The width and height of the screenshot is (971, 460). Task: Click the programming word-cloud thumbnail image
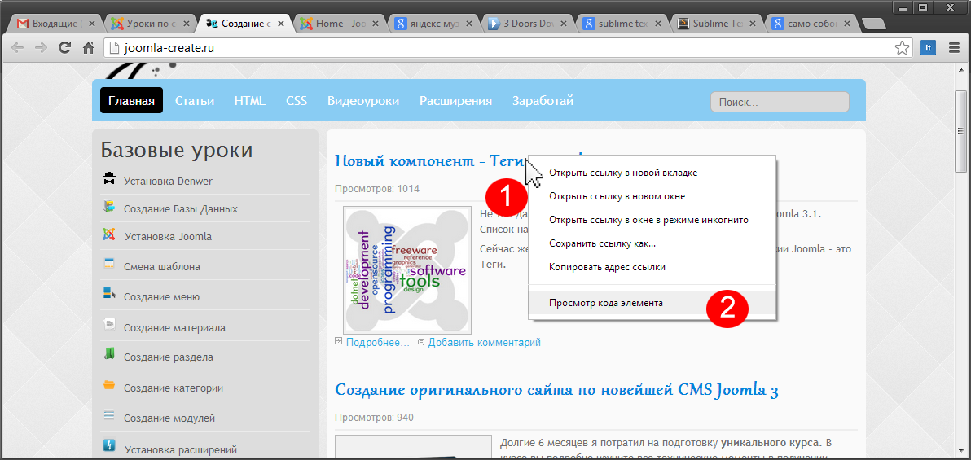click(406, 269)
